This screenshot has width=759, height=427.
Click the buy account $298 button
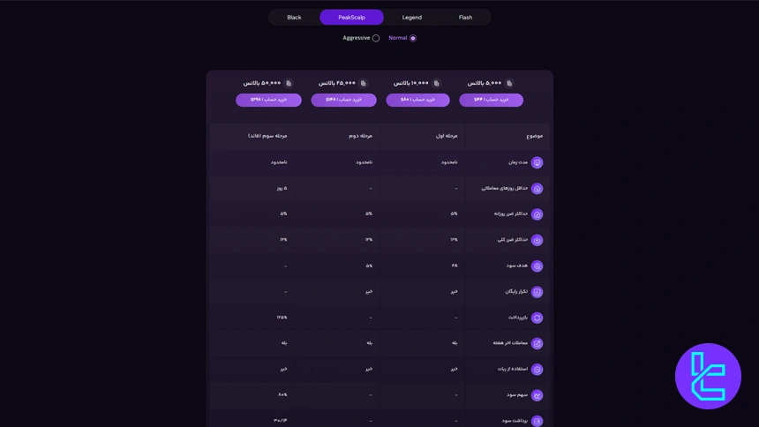(268, 100)
